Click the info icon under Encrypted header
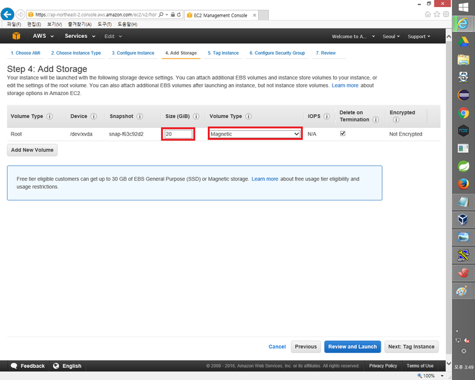 [x=395, y=120]
